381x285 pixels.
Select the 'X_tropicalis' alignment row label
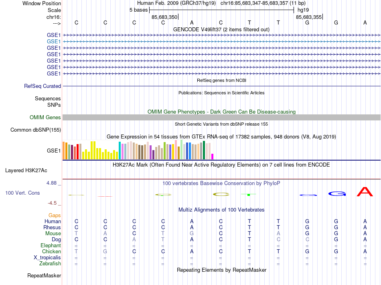[x=47, y=258]
